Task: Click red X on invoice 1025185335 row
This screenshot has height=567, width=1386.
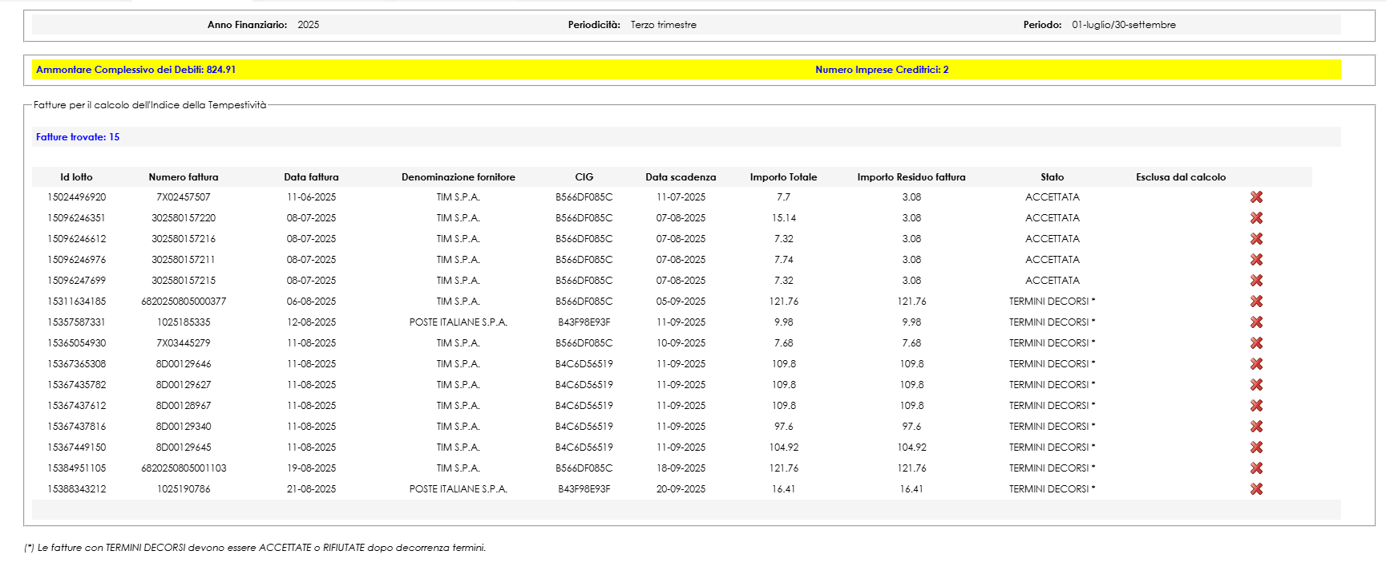Action: pyautogui.click(x=1256, y=322)
